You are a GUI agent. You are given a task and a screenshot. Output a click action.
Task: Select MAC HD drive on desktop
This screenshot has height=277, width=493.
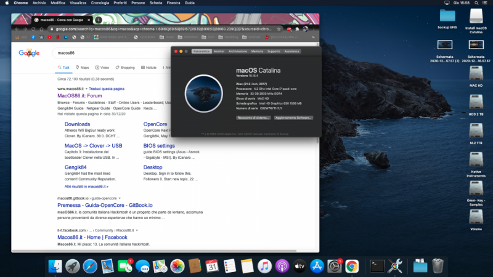pyautogui.click(x=476, y=76)
